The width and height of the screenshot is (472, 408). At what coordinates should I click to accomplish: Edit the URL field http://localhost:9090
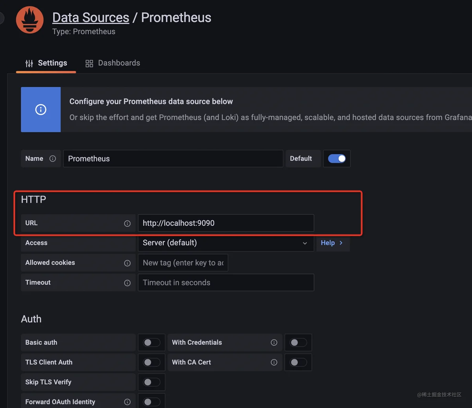pos(226,223)
